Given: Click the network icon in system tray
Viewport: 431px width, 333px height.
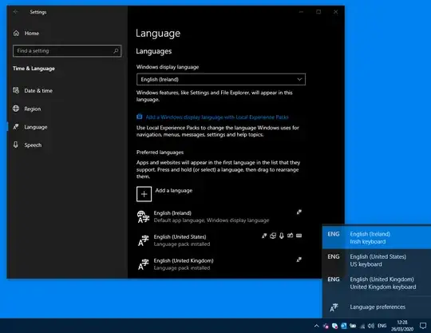Looking at the screenshot, I should (362, 326).
